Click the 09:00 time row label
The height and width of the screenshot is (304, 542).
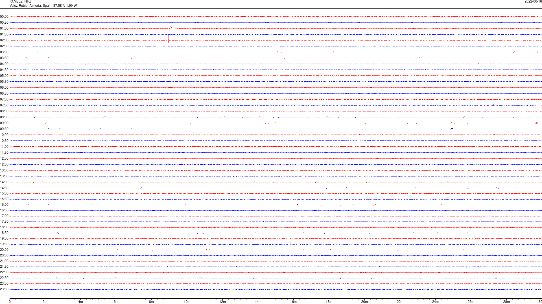click(x=4, y=123)
